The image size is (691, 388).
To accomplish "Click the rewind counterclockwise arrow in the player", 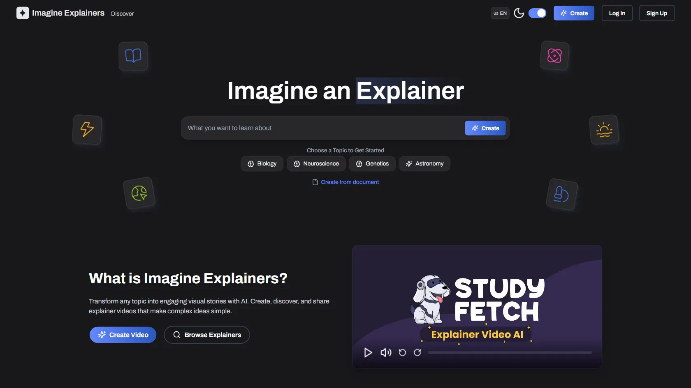I will click(x=402, y=352).
